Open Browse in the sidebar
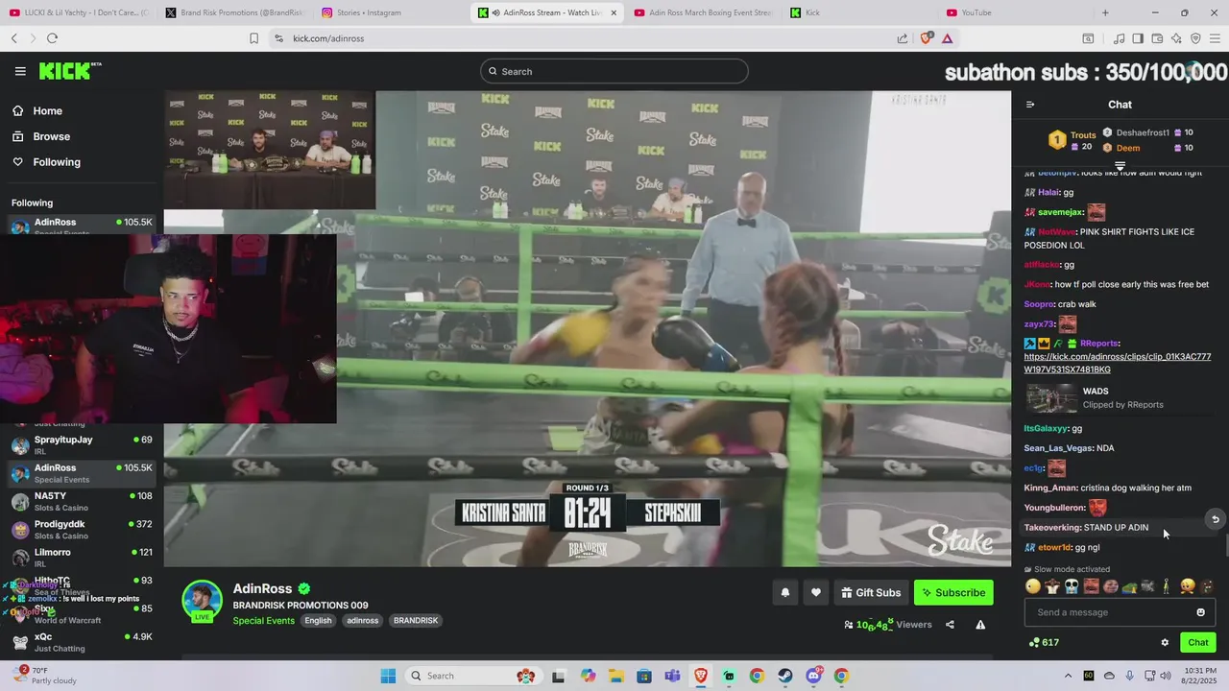1229x691 pixels. 40,136
